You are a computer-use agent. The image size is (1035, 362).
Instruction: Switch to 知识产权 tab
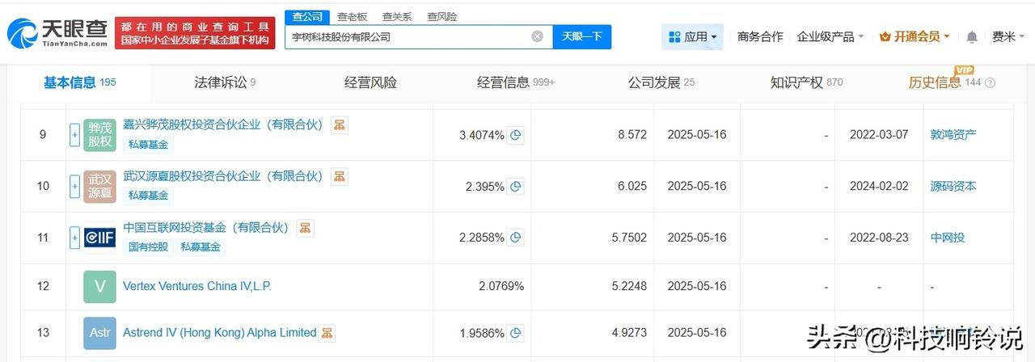coord(807,82)
